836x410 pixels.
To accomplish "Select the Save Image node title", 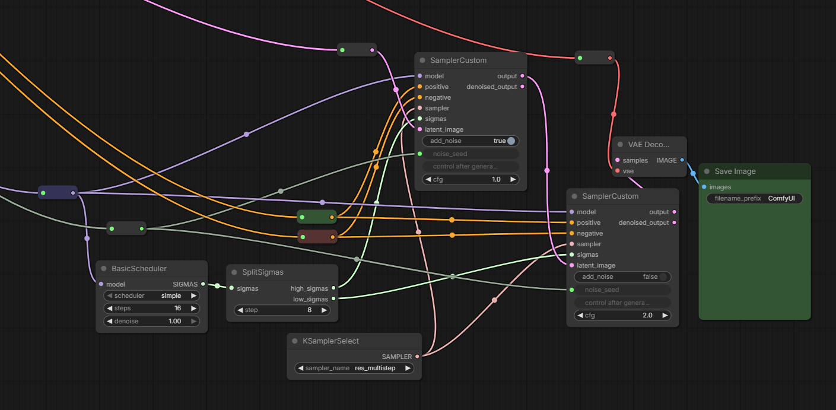I will (x=735, y=171).
